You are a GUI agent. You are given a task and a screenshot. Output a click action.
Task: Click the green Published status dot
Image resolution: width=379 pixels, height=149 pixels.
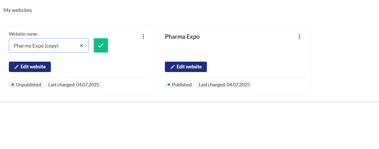point(169,85)
